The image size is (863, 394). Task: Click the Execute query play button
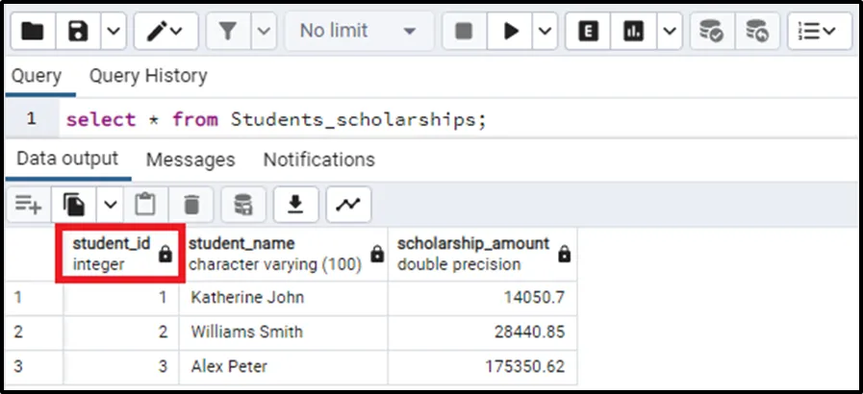point(510,32)
